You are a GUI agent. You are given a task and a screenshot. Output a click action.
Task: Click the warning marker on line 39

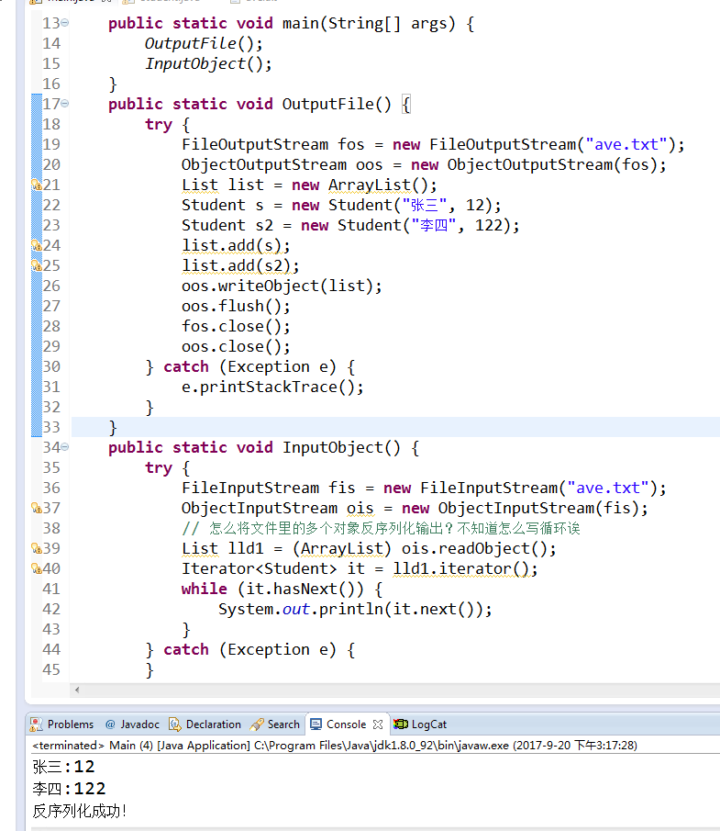pos(37,548)
